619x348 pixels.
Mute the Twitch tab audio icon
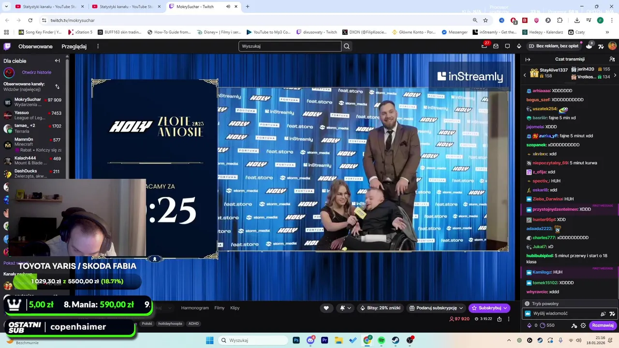tap(228, 7)
